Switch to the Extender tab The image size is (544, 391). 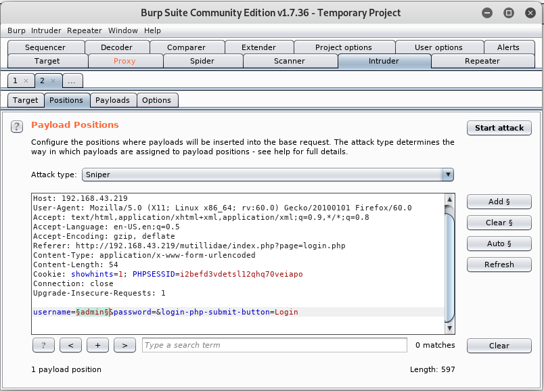[x=259, y=47]
